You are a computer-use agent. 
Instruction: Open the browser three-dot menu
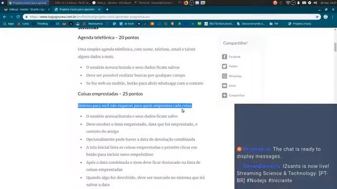click(x=332, y=17)
